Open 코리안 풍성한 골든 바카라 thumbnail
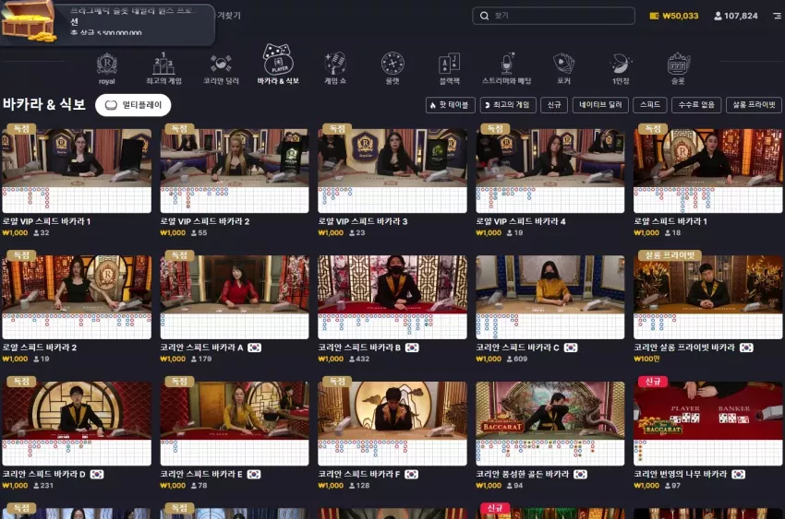This screenshot has width=785, height=519. pos(549,424)
